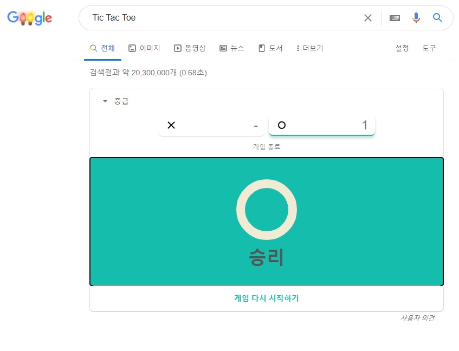Switch to the 이미지 tab
This screenshot has width=459, height=351.
pyautogui.click(x=144, y=48)
